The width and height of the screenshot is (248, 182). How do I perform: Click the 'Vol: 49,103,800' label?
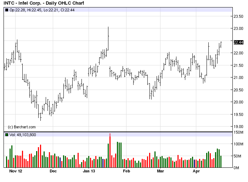pos(23,135)
